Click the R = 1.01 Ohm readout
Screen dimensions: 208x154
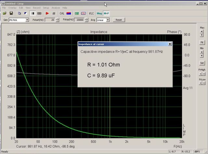click(104, 65)
